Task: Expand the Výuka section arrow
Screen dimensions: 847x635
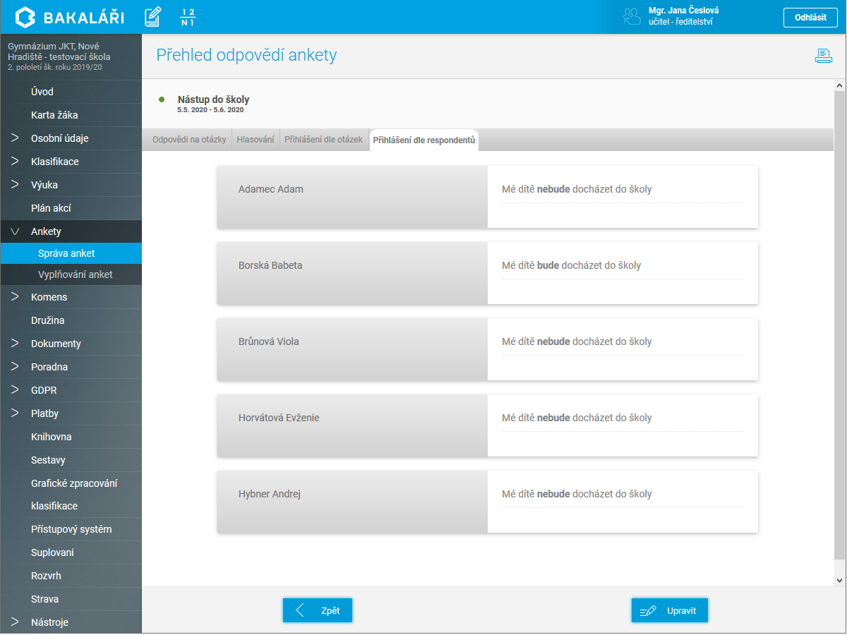Action: (x=15, y=185)
